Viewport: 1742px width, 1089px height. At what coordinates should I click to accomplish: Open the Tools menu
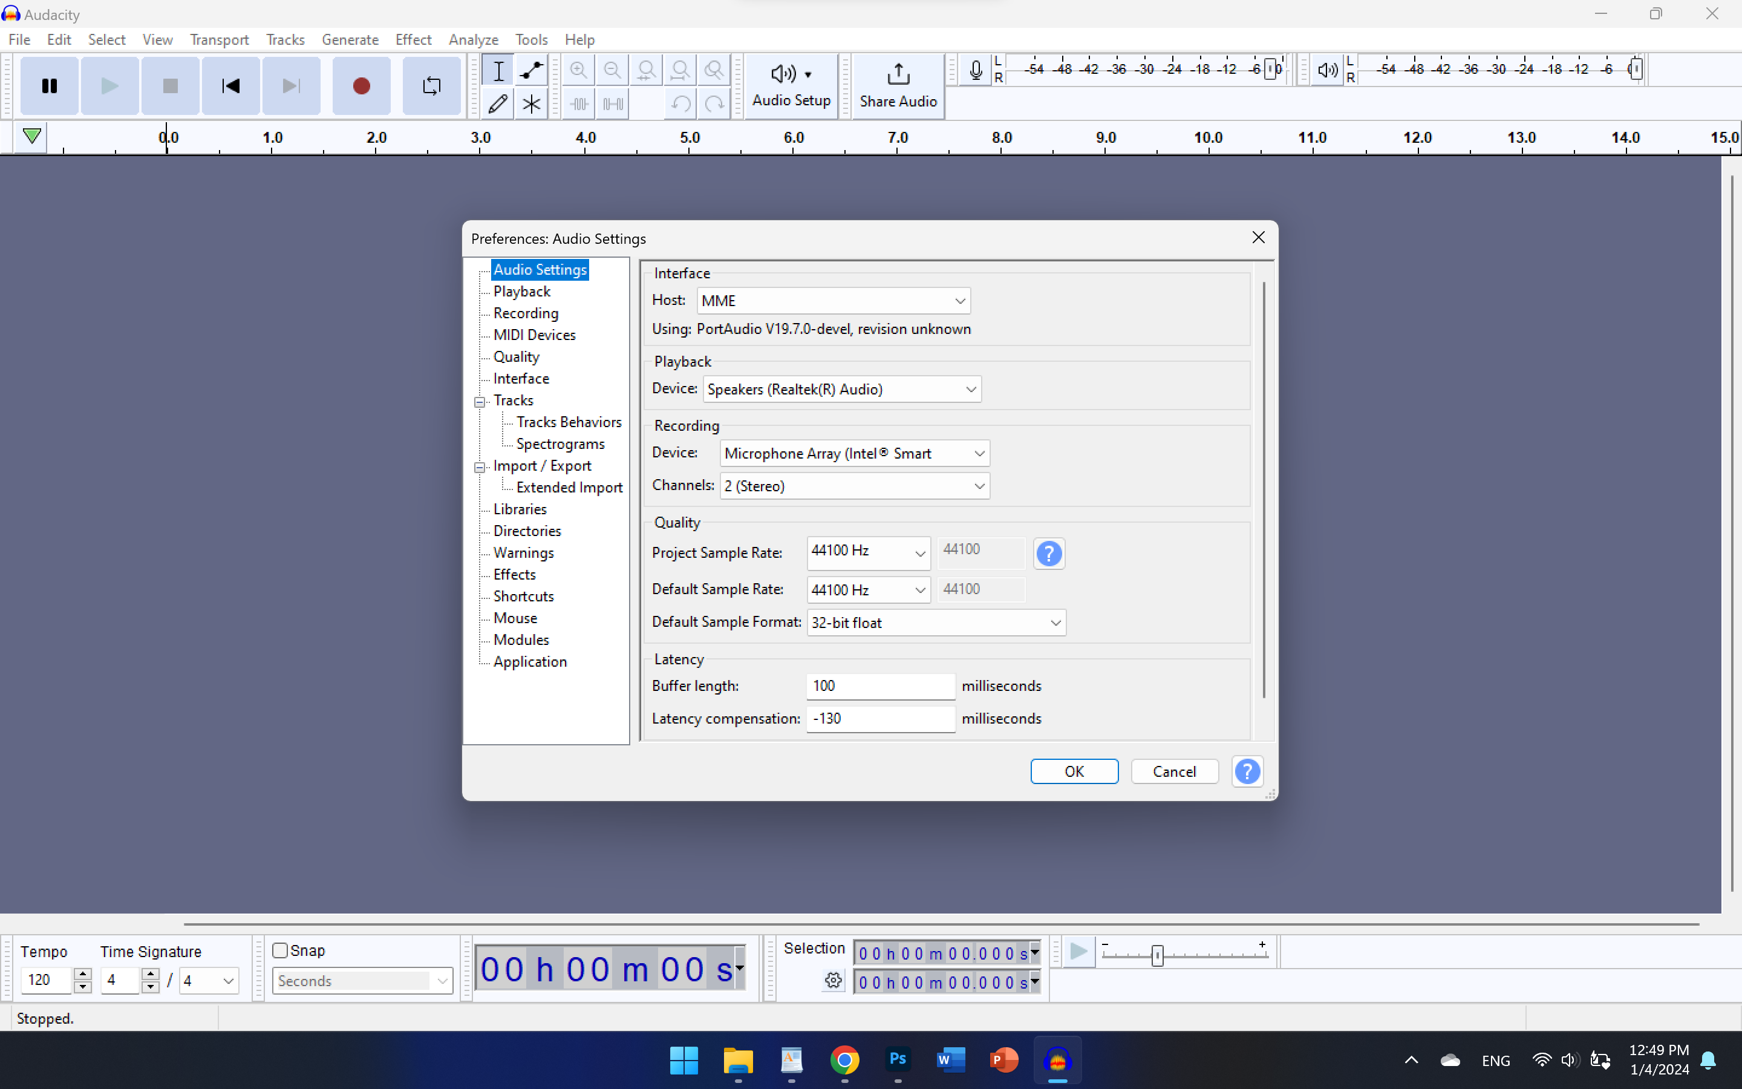pos(531,39)
